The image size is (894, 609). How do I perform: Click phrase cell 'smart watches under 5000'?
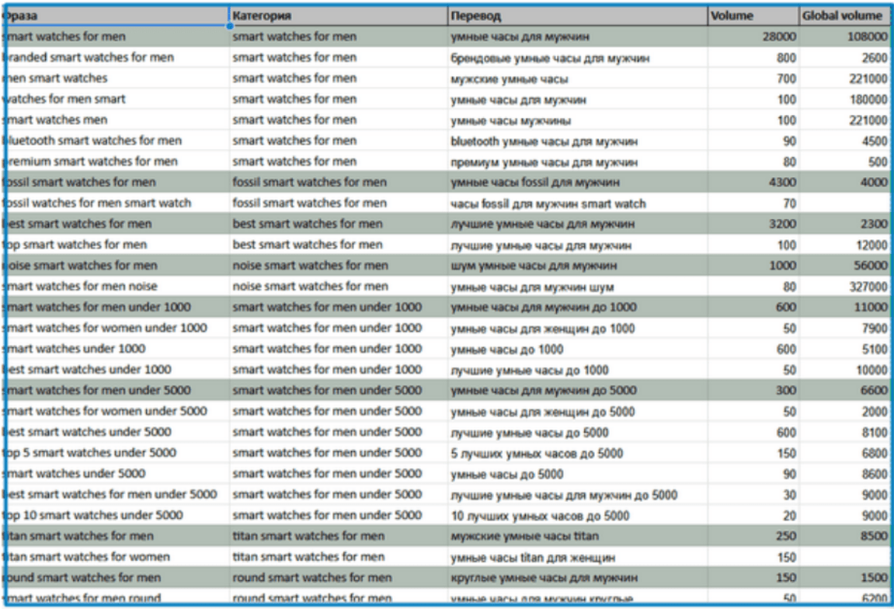[x=117, y=474]
